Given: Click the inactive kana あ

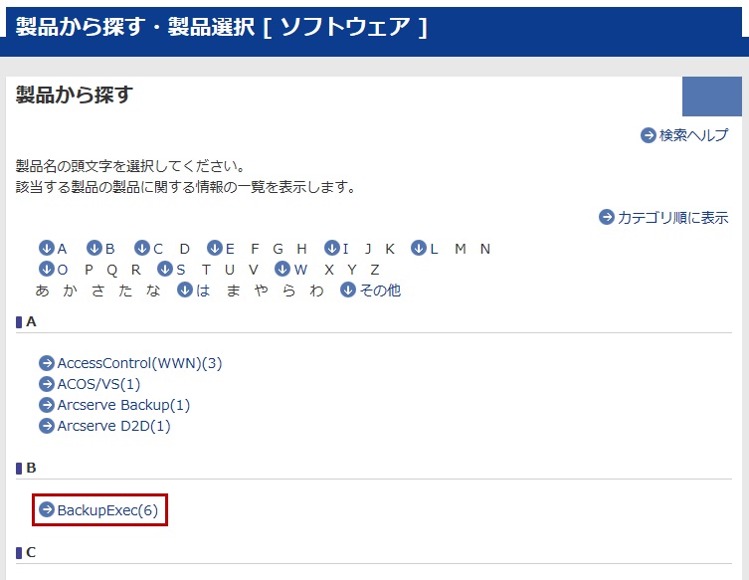Looking at the screenshot, I should pyautogui.click(x=42, y=290).
